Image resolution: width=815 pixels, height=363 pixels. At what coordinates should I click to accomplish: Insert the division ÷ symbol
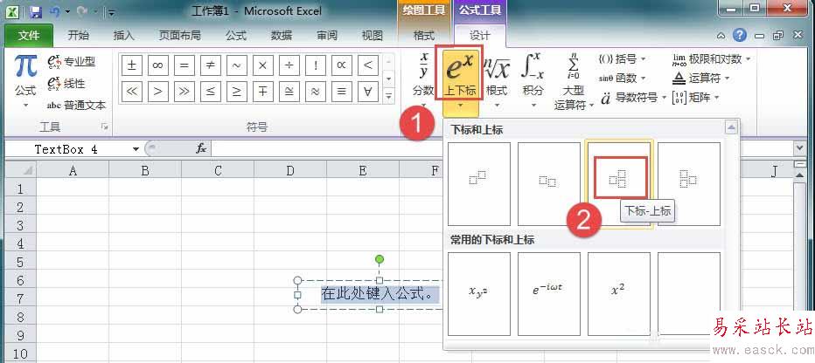tap(289, 65)
